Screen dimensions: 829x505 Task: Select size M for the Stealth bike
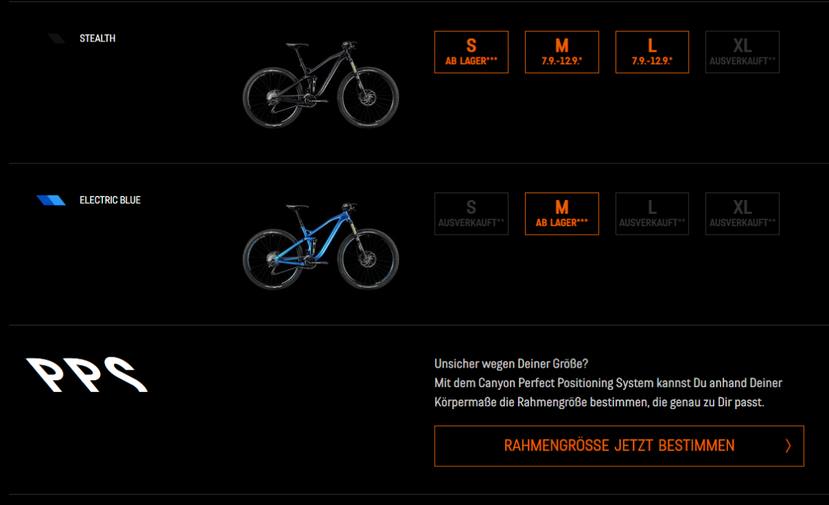pos(562,52)
